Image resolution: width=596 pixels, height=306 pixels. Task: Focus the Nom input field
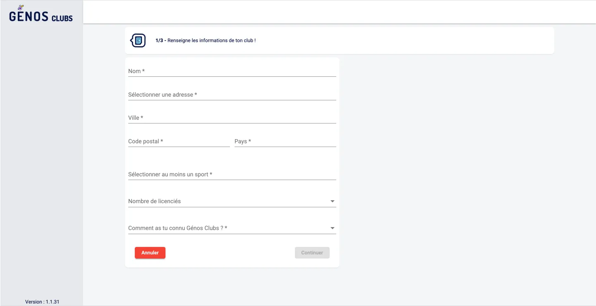[x=232, y=71]
